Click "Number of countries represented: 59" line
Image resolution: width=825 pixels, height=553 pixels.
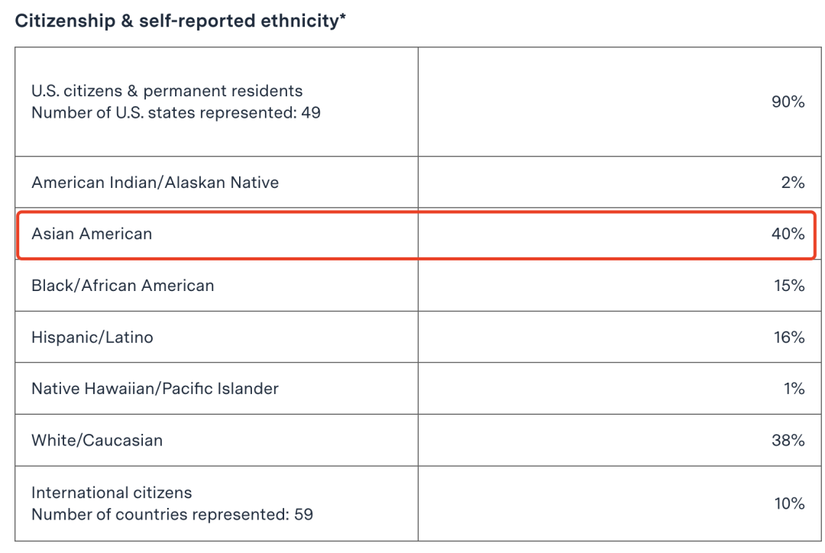click(x=172, y=514)
